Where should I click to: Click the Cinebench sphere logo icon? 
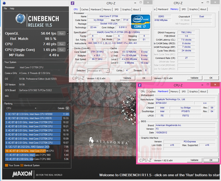(x=21, y=19)
